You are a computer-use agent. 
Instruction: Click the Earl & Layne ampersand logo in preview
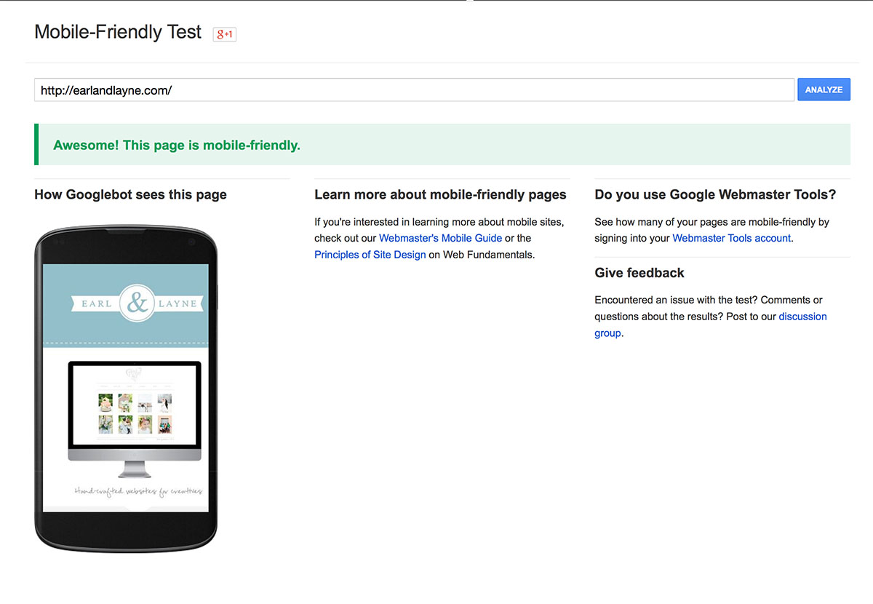137,303
